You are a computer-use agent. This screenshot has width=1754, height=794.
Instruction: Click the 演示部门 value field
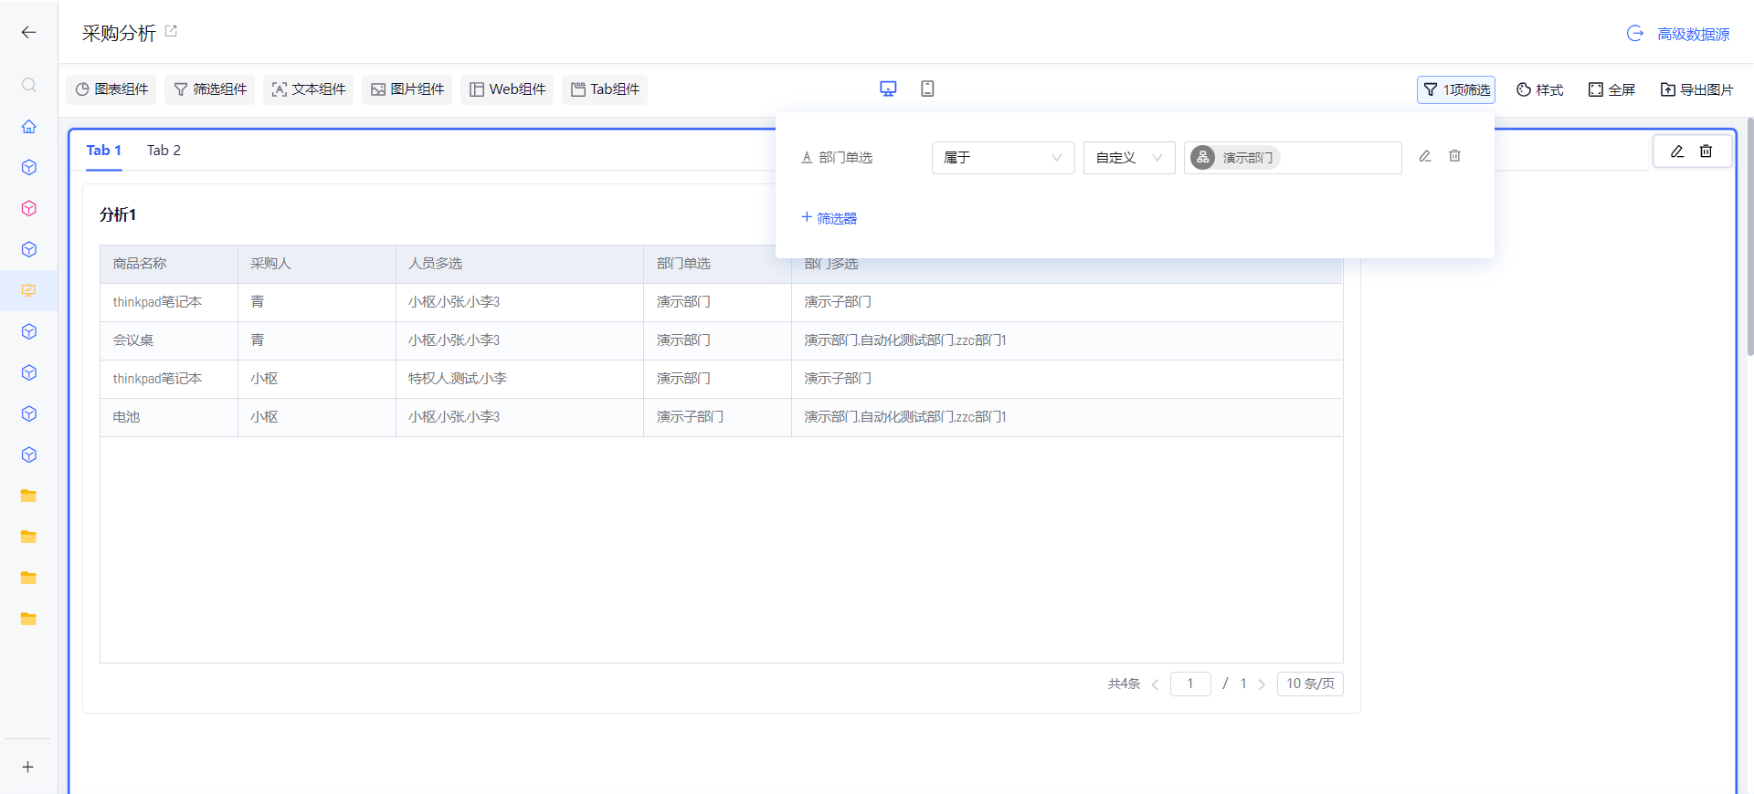[x=1293, y=158]
